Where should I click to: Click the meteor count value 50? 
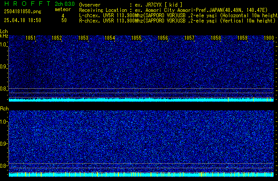(64, 20)
